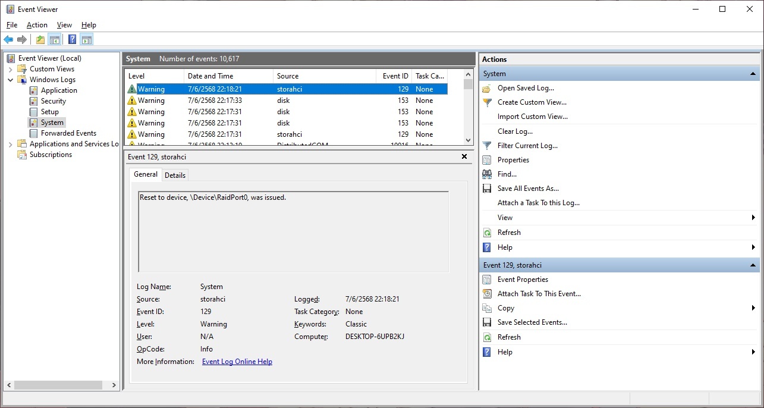Click the Open Saved Log folder icon
Screen dimensions: 764x408
tap(487, 88)
